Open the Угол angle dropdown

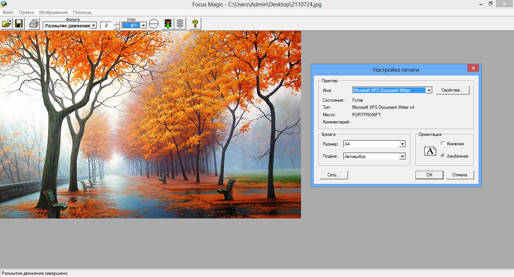tap(143, 26)
